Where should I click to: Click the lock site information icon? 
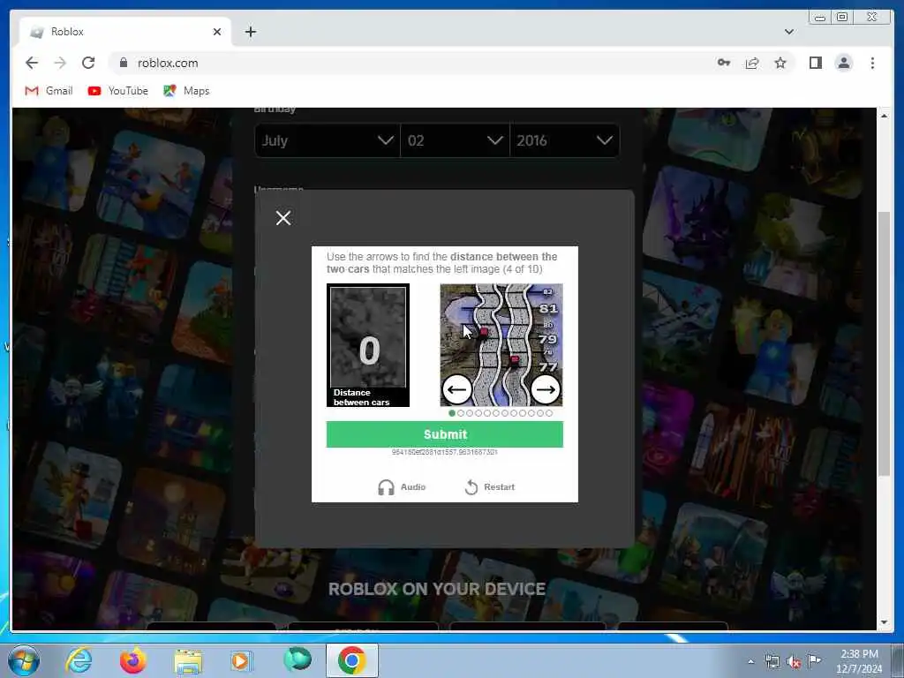pos(123,63)
